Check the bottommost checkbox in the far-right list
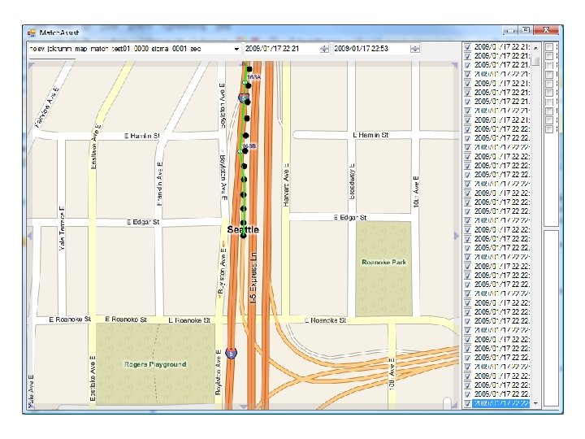Image resolution: width=585 pixels, height=439 pixels. (x=549, y=129)
